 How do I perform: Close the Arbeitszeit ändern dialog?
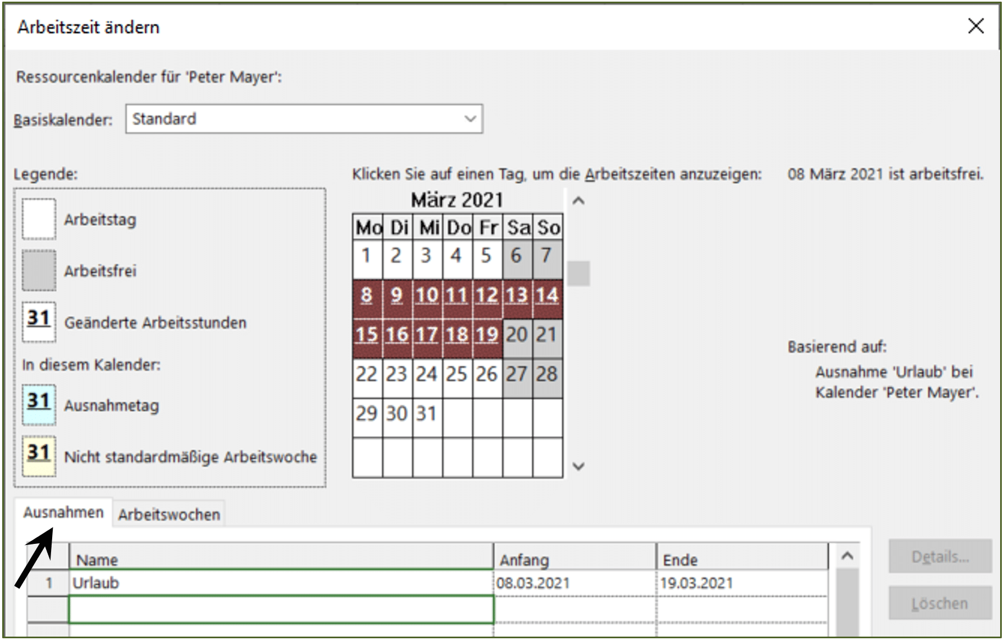pos(975,26)
